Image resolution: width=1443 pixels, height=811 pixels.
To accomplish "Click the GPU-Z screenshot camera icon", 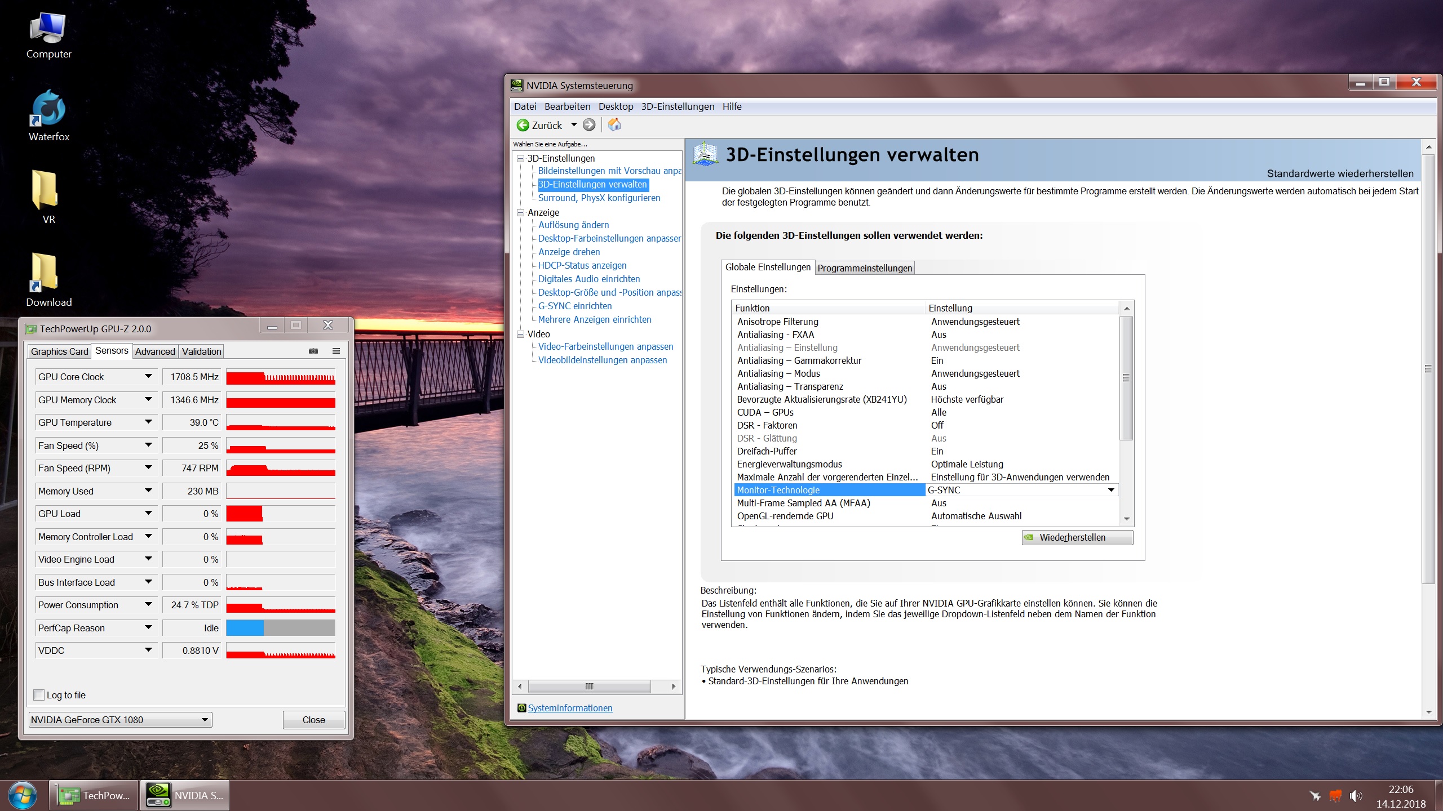I will [313, 351].
